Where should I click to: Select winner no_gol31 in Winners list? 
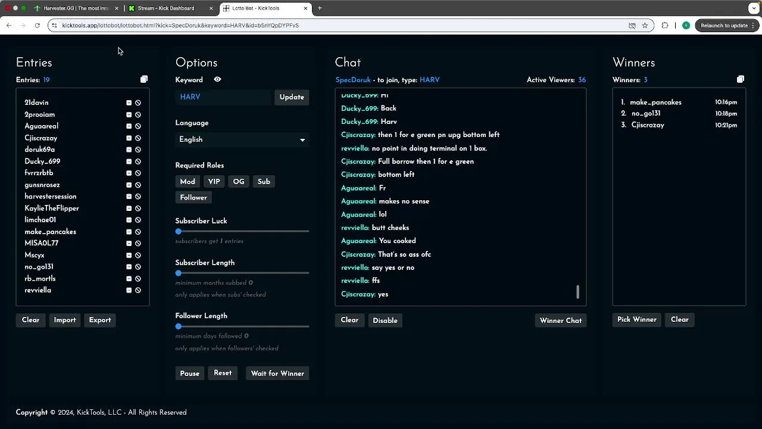pos(646,113)
